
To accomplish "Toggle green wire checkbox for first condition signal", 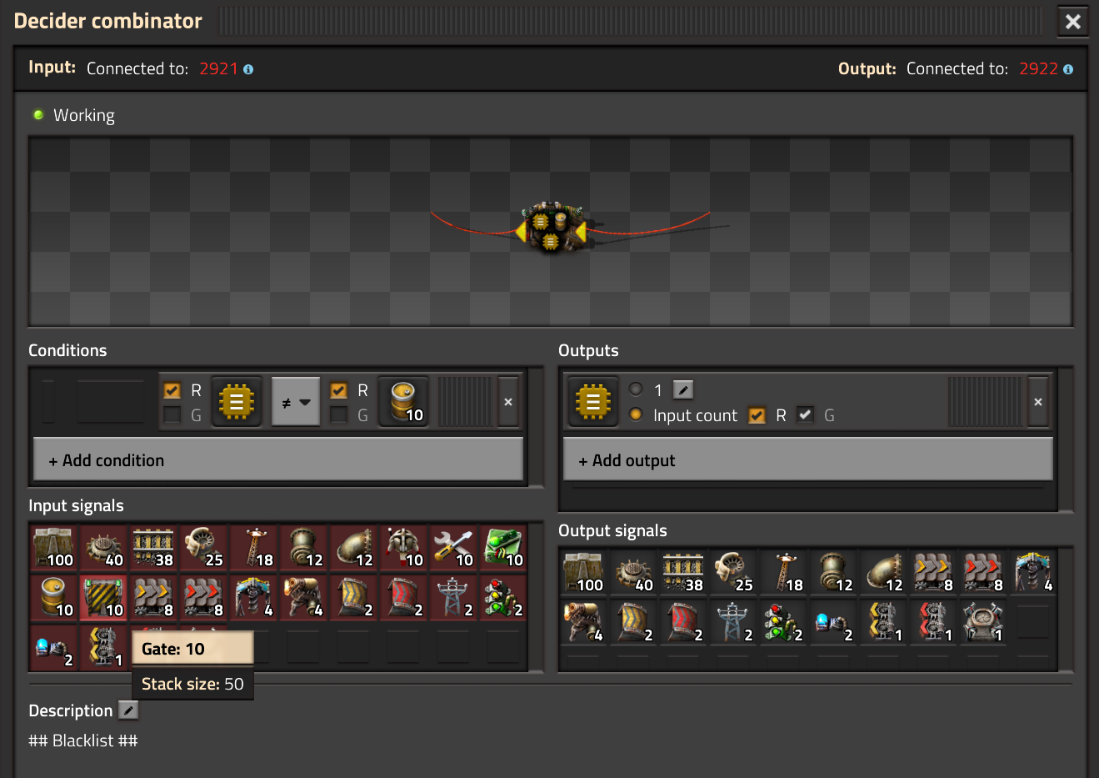I will coord(172,414).
